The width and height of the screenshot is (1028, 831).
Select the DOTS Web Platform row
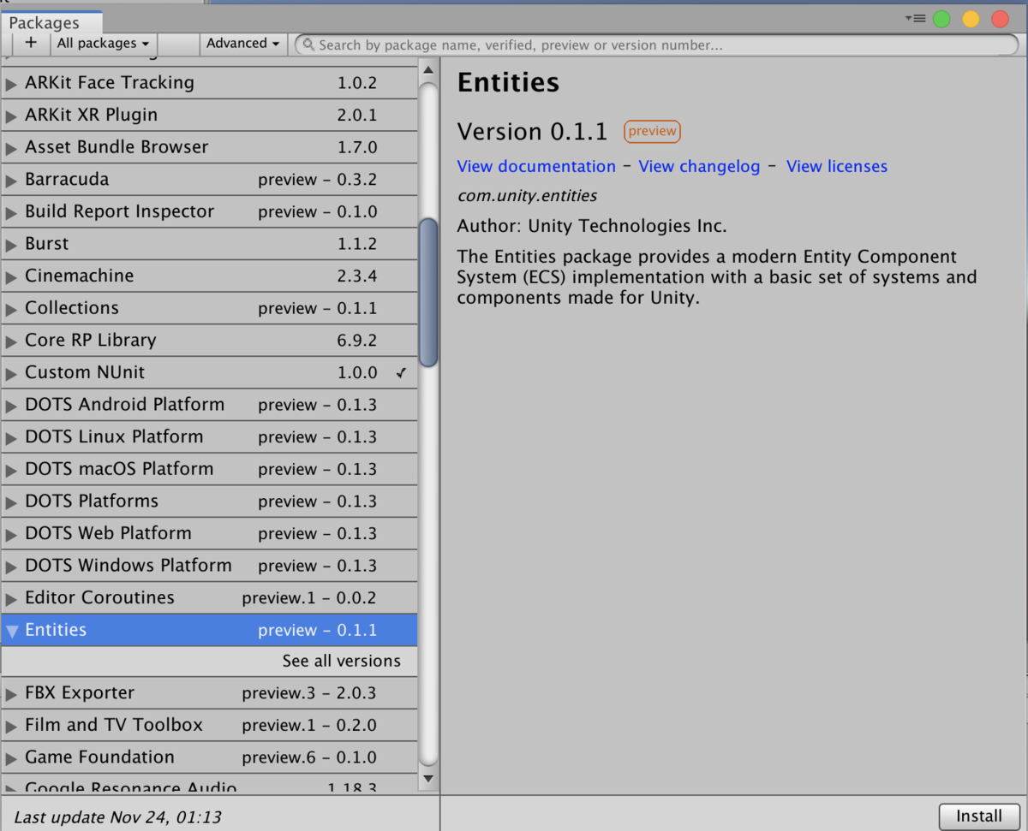click(209, 533)
